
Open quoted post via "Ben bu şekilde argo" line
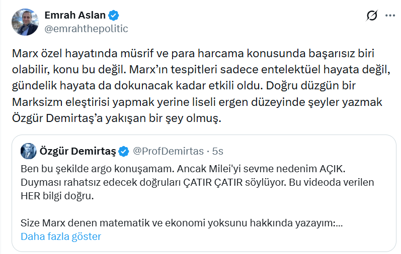point(190,167)
